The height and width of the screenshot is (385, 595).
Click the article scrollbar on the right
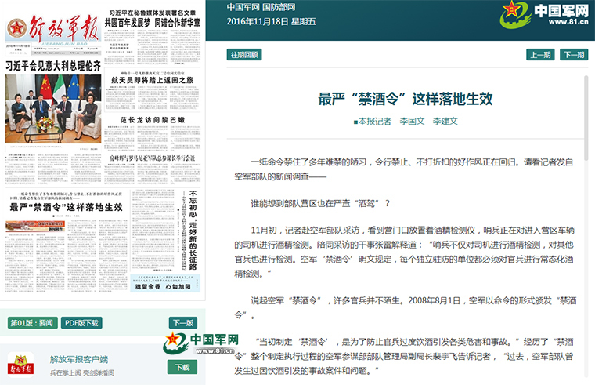(586, 118)
